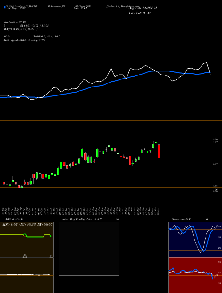Click the 'SI 14/3: 49.72 / 38.93' reading

pyautogui.click(x=35, y=26)
